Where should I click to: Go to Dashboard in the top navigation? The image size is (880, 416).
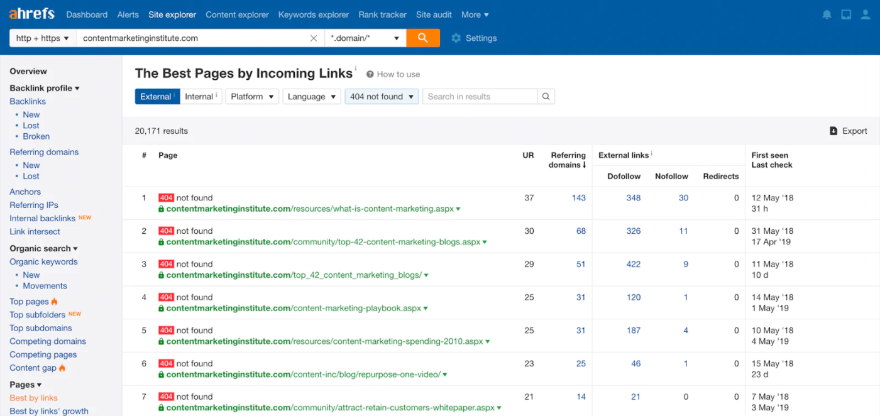point(87,14)
